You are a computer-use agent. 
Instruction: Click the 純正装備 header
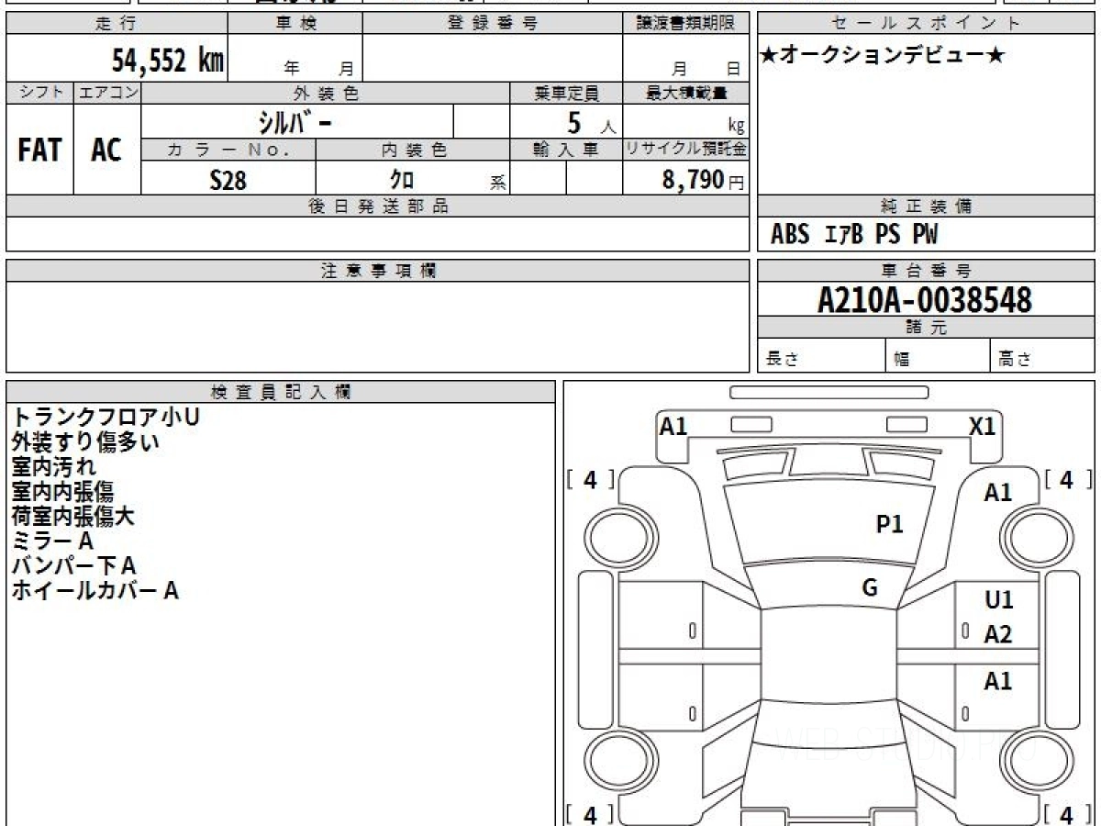tap(926, 206)
